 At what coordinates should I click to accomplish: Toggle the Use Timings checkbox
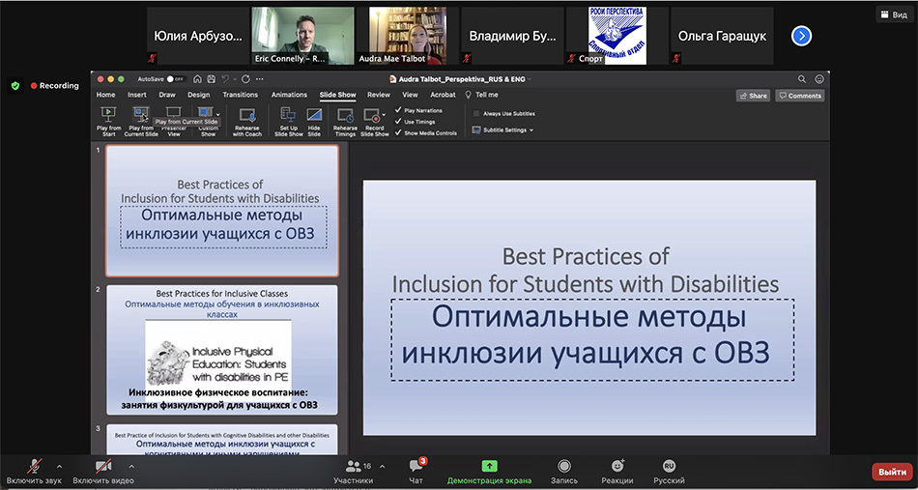[x=398, y=122]
